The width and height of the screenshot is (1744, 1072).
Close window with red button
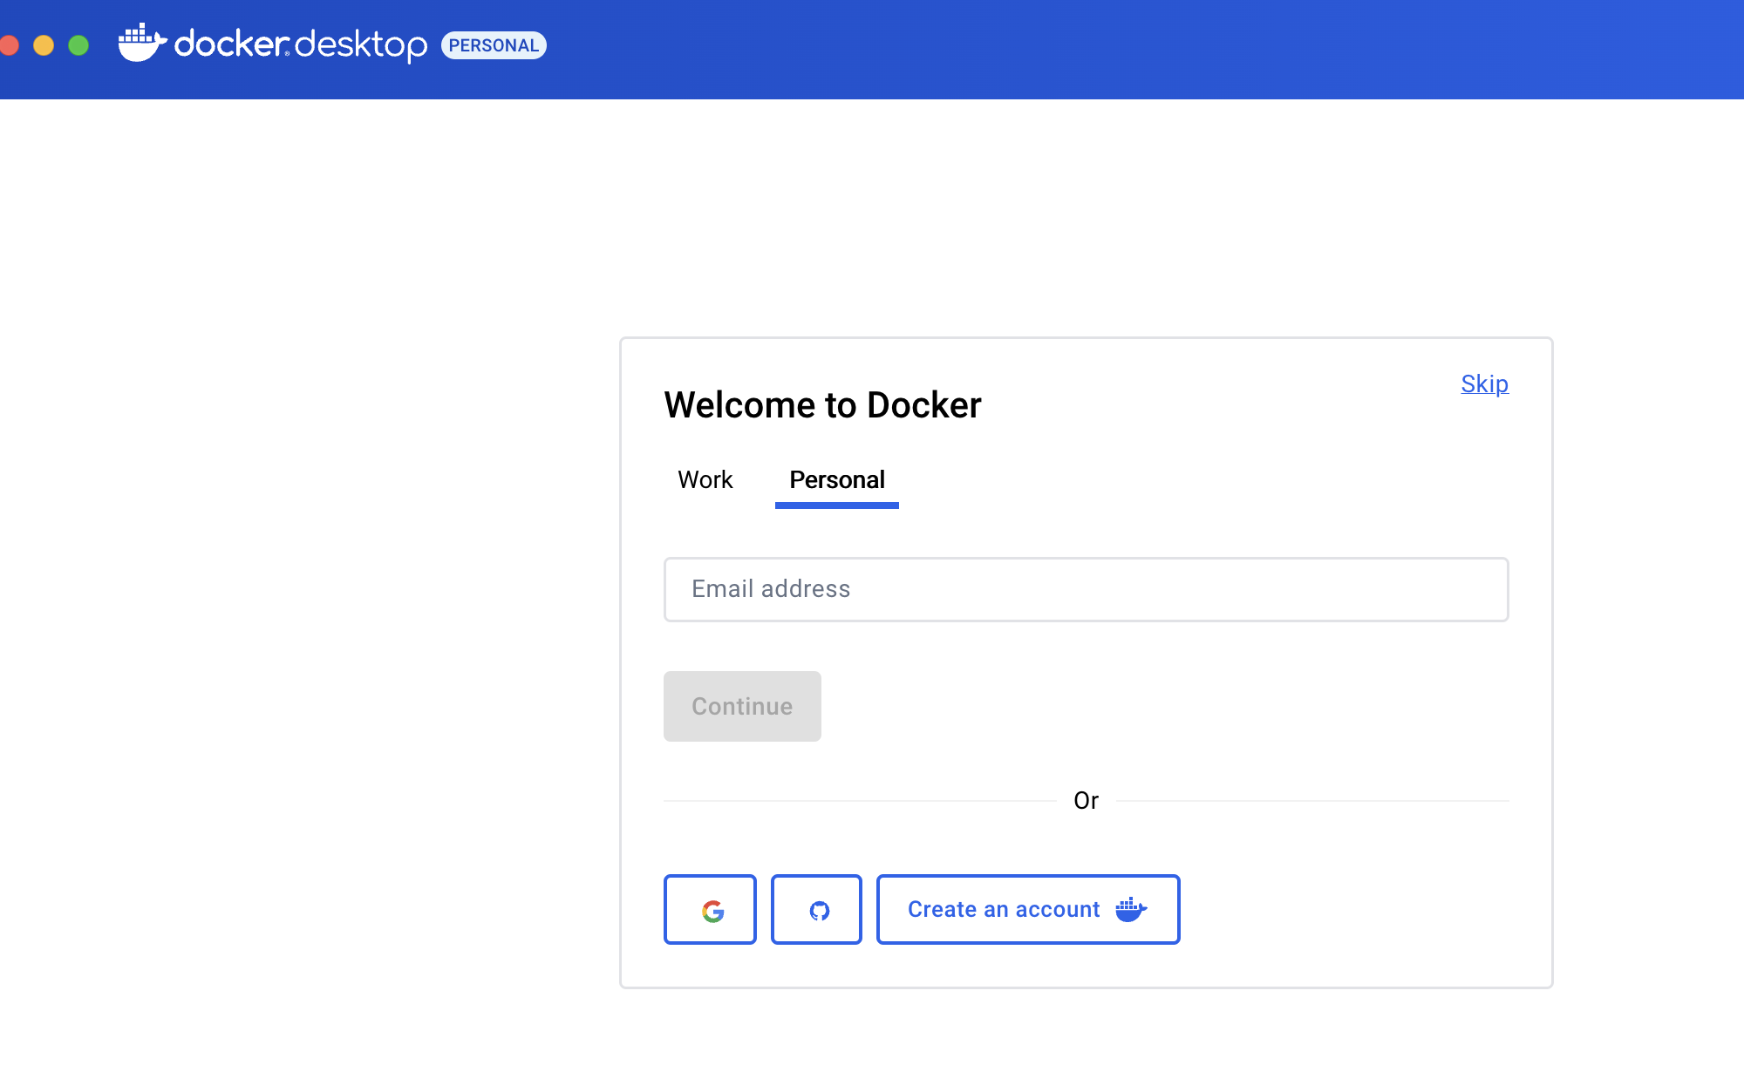point(9,45)
